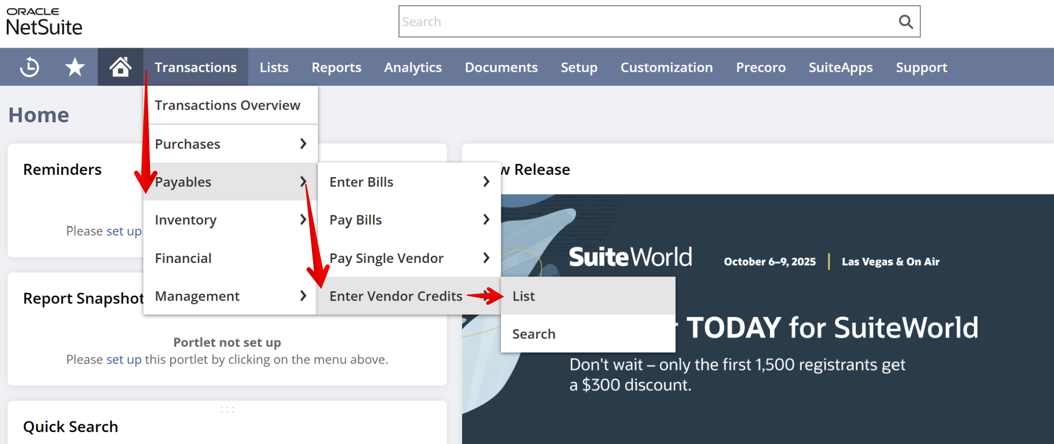Select Enter Vendor Credits option

(409, 296)
